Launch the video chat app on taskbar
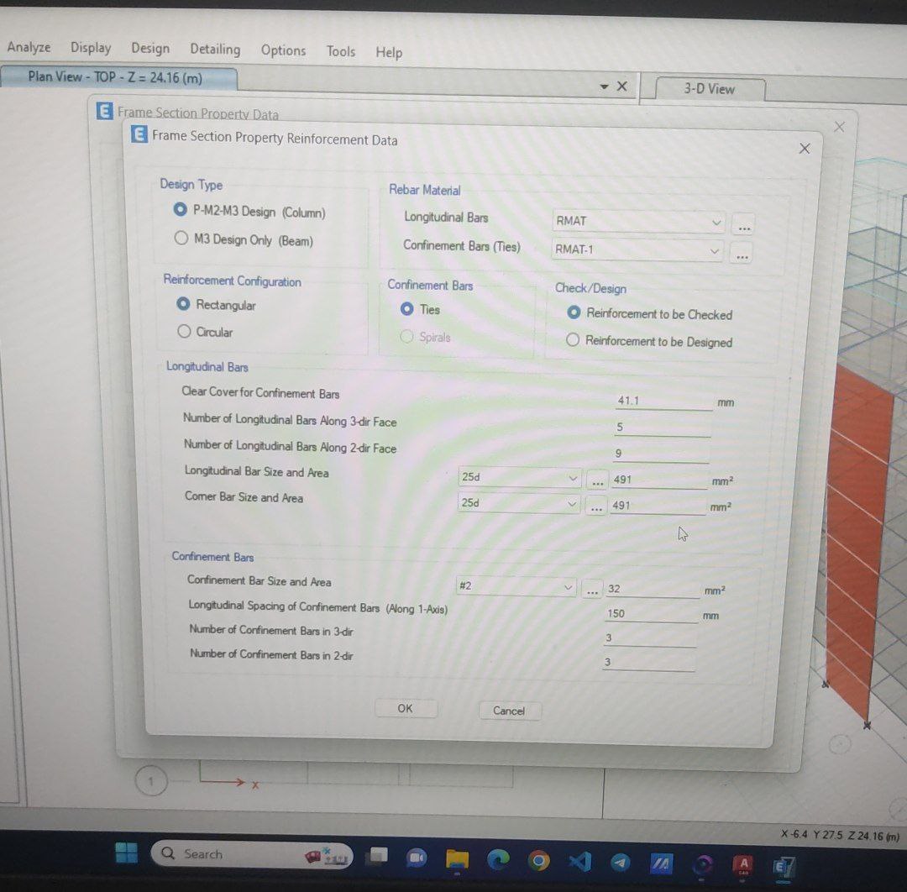907x892 pixels. (x=417, y=858)
